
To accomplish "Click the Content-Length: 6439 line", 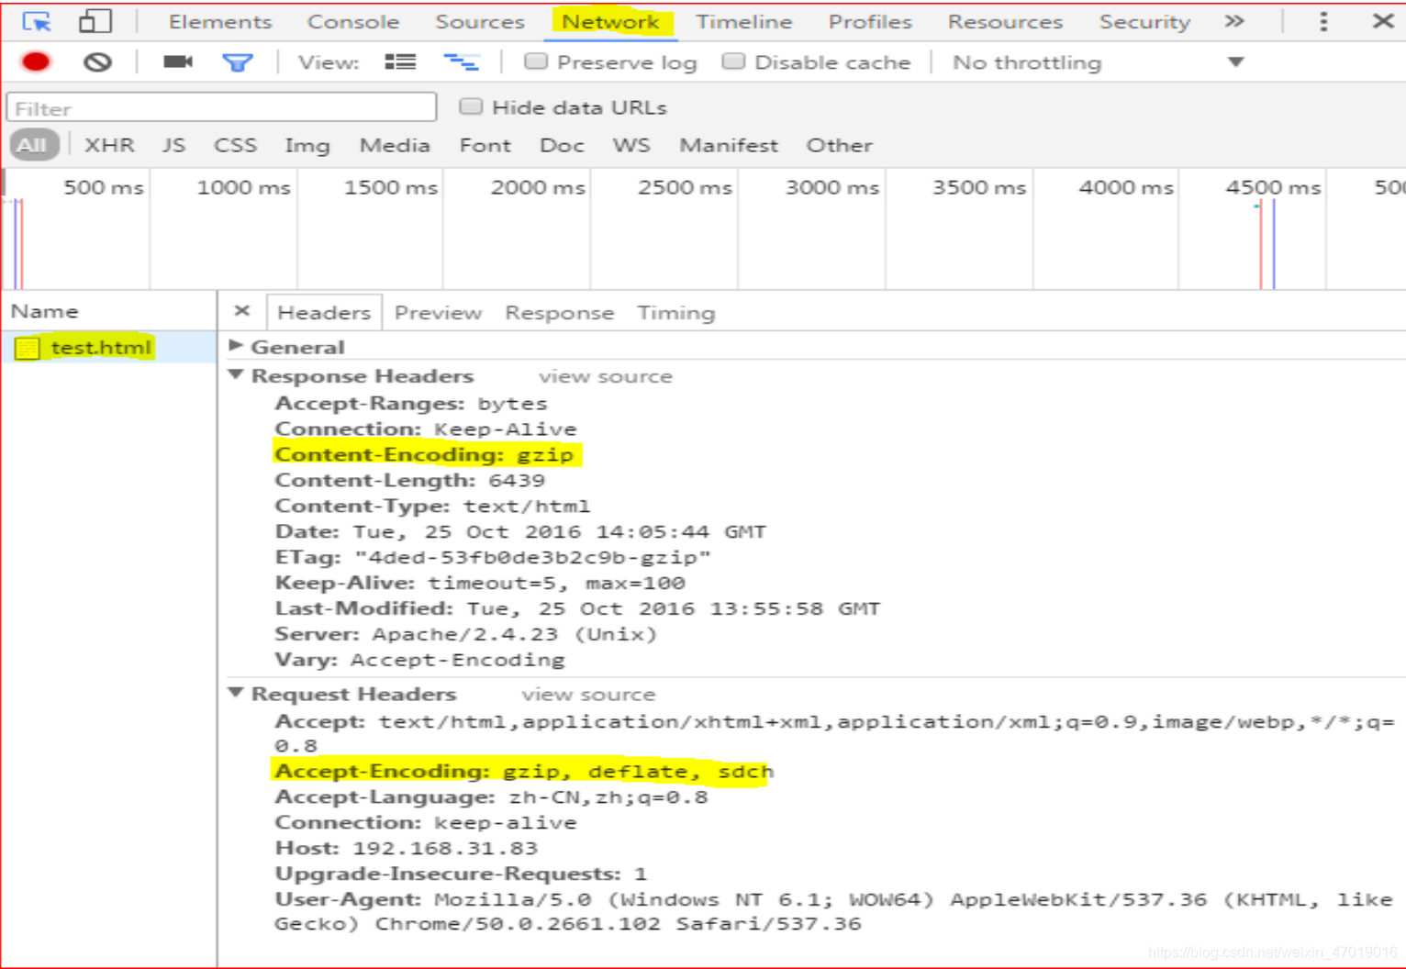I will pyautogui.click(x=409, y=480).
